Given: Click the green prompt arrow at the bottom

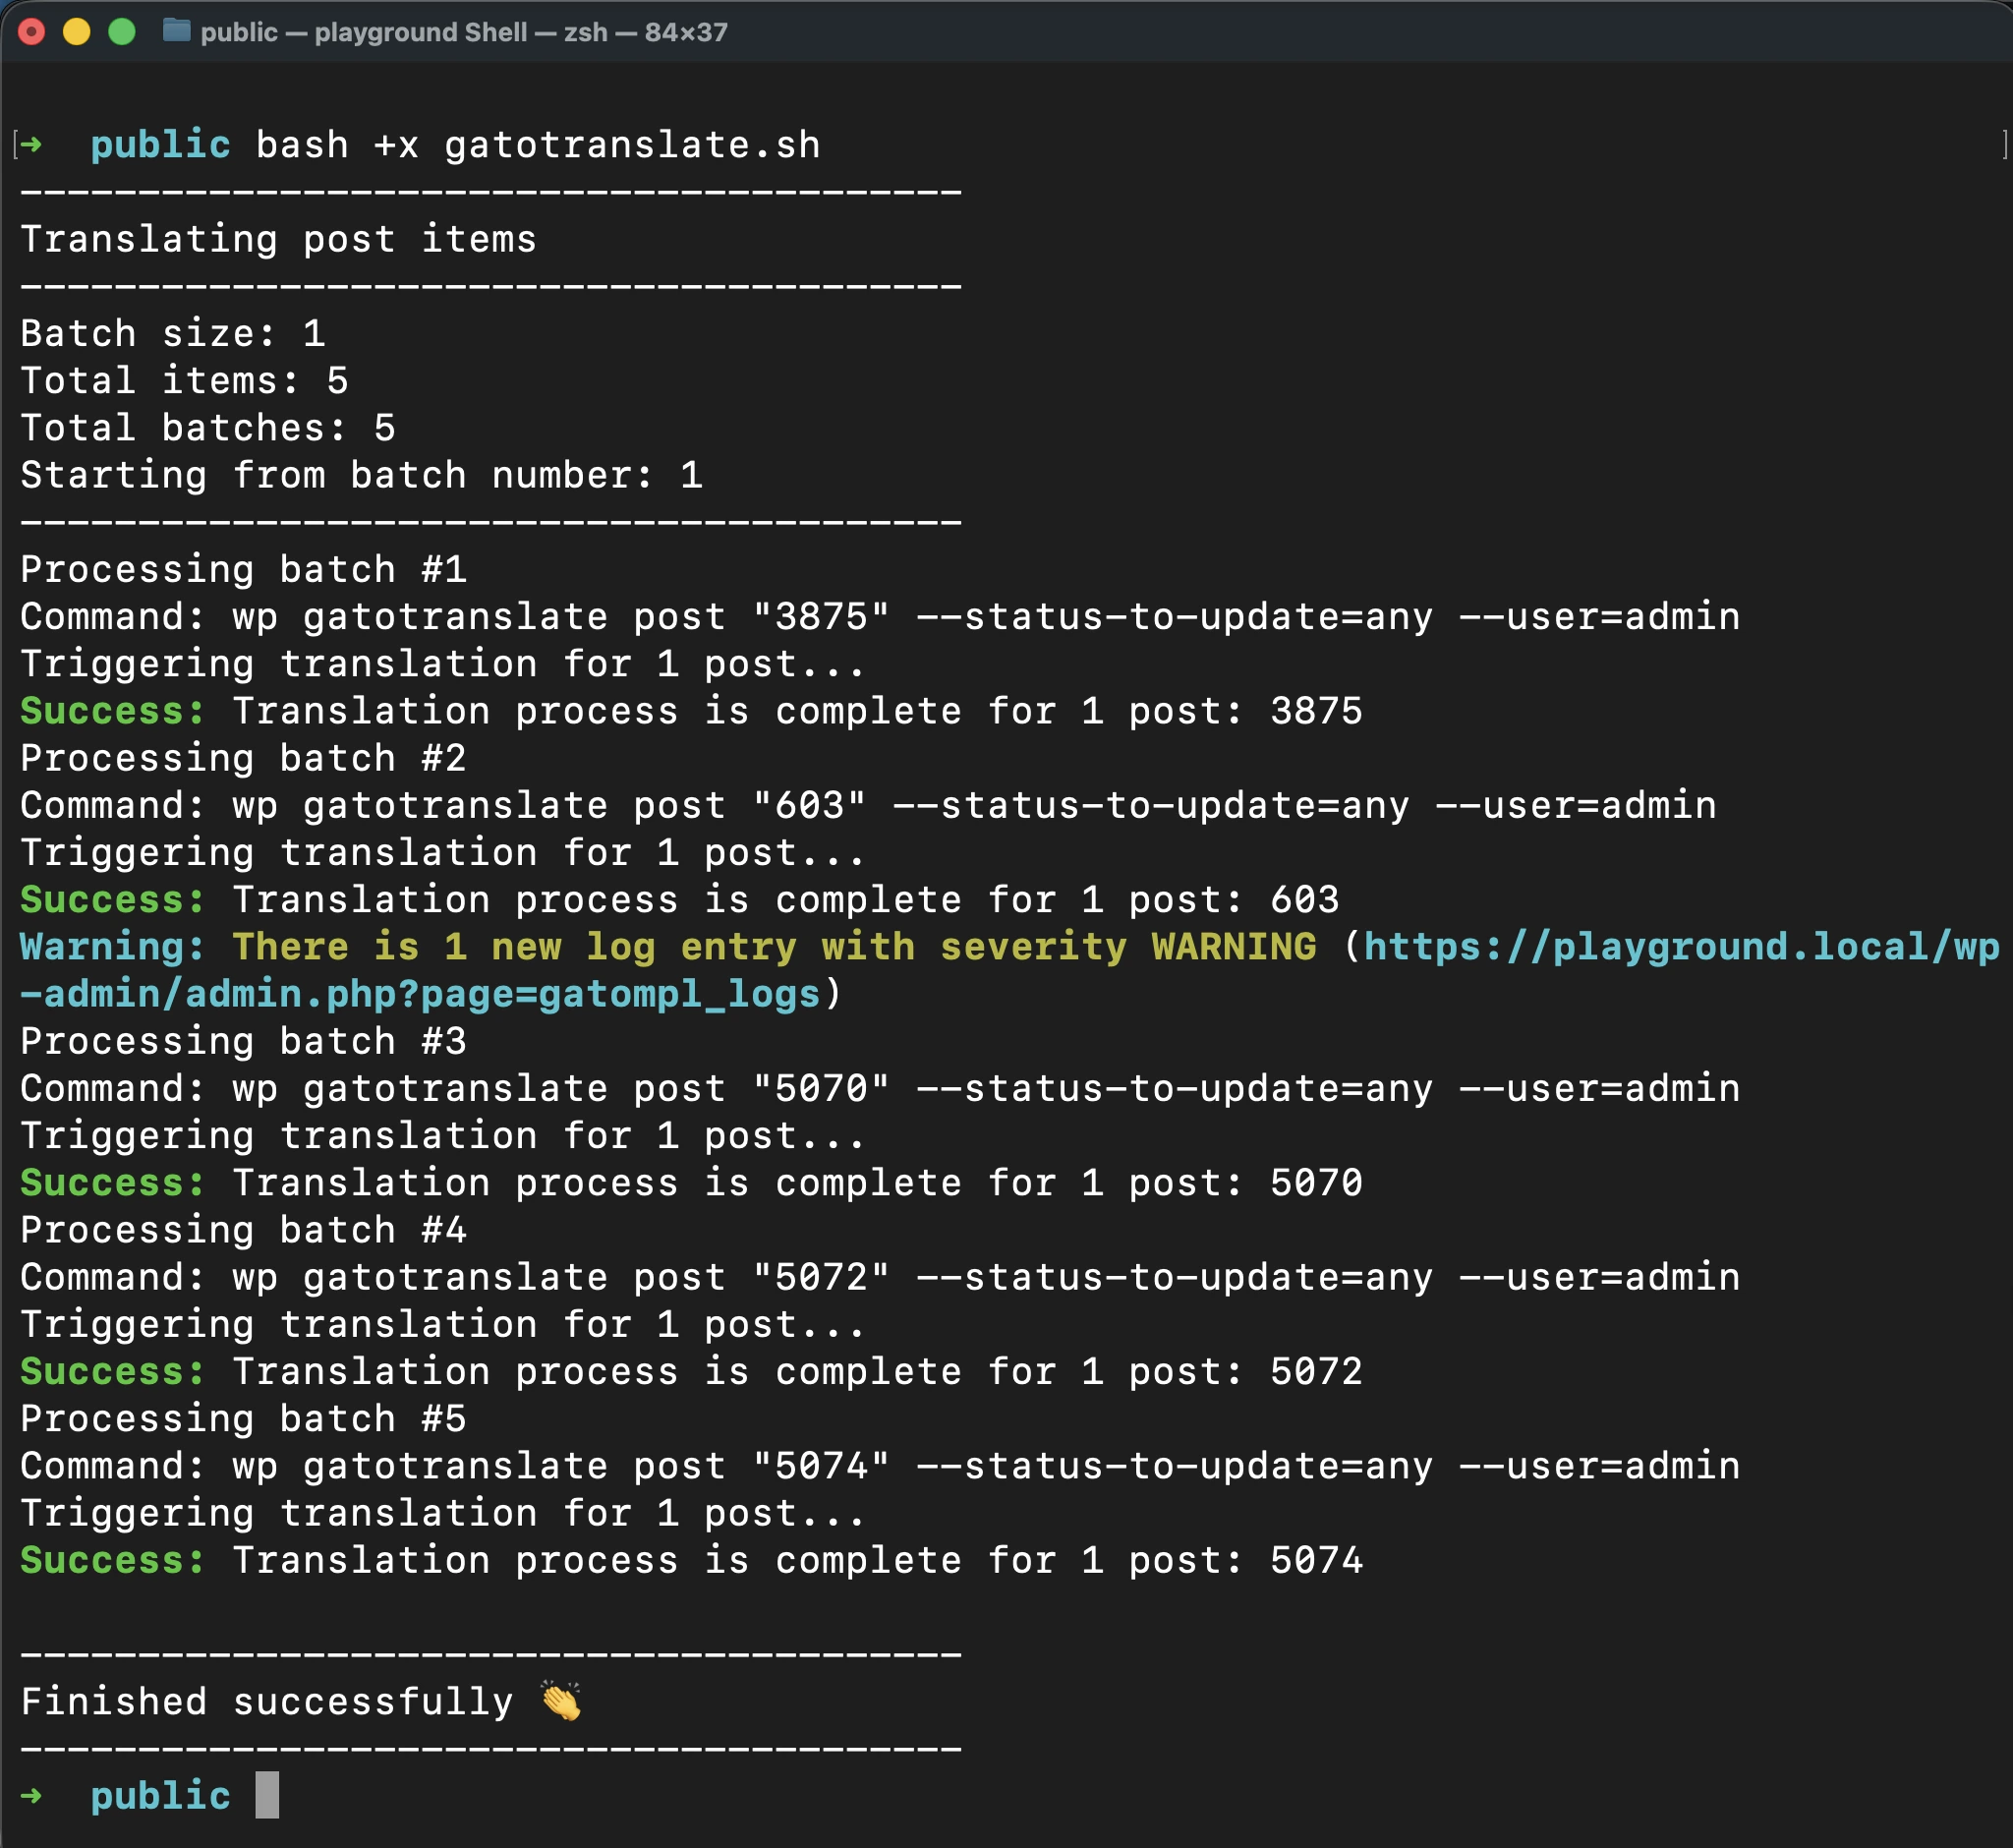Looking at the screenshot, I should point(33,1795).
